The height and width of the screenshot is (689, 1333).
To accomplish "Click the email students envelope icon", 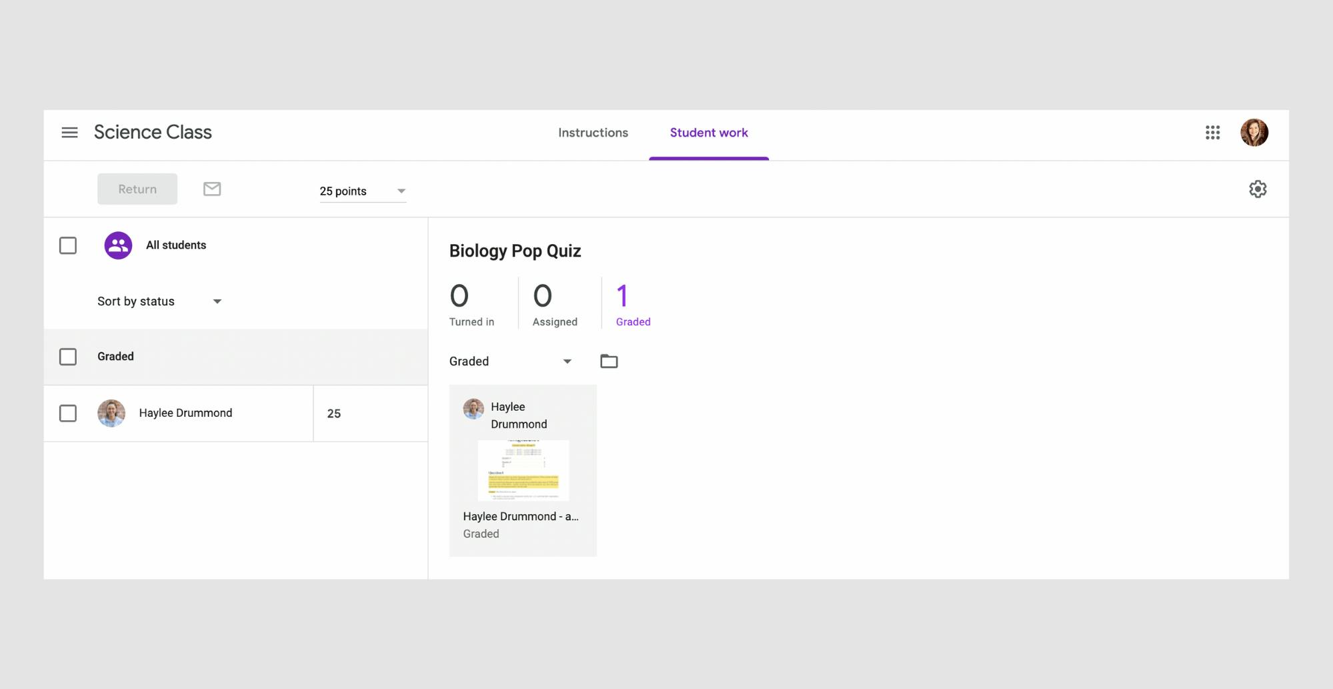I will point(212,189).
